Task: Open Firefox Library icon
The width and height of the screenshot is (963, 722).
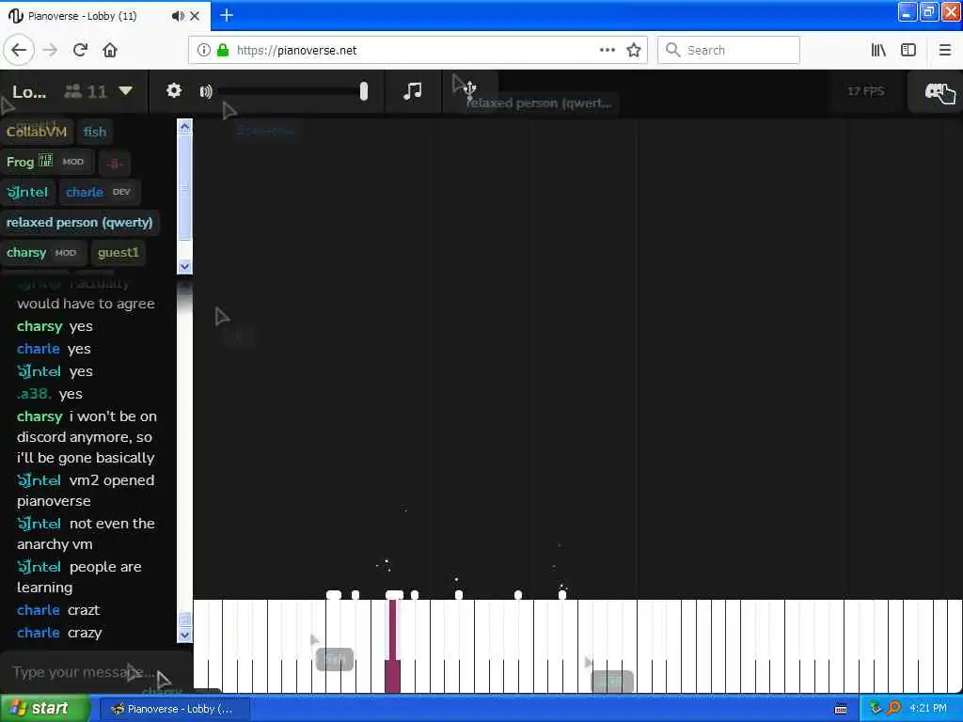Action: (x=878, y=50)
